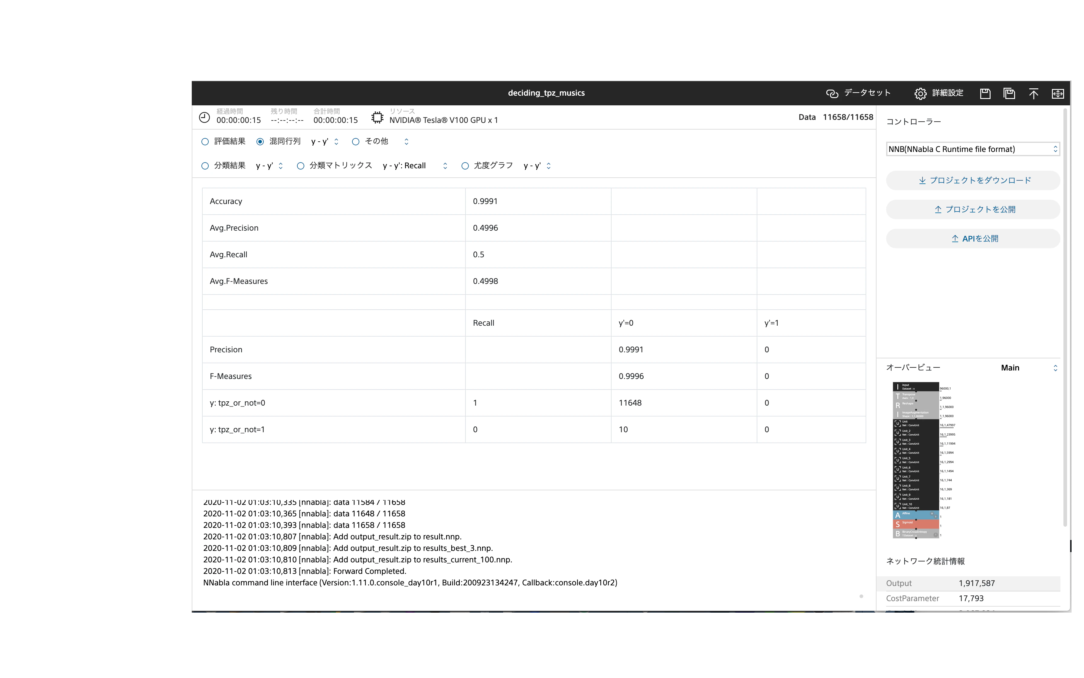Open the y - y' dropdown beside 分類結果

tap(270, 166)
